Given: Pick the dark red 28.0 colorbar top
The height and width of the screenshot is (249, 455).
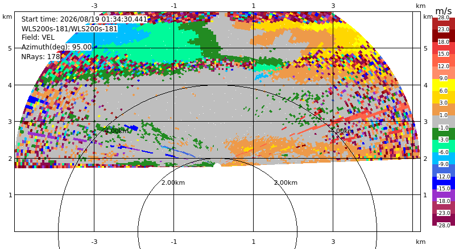Looking at the screenshot, I should tap(444, 20).
